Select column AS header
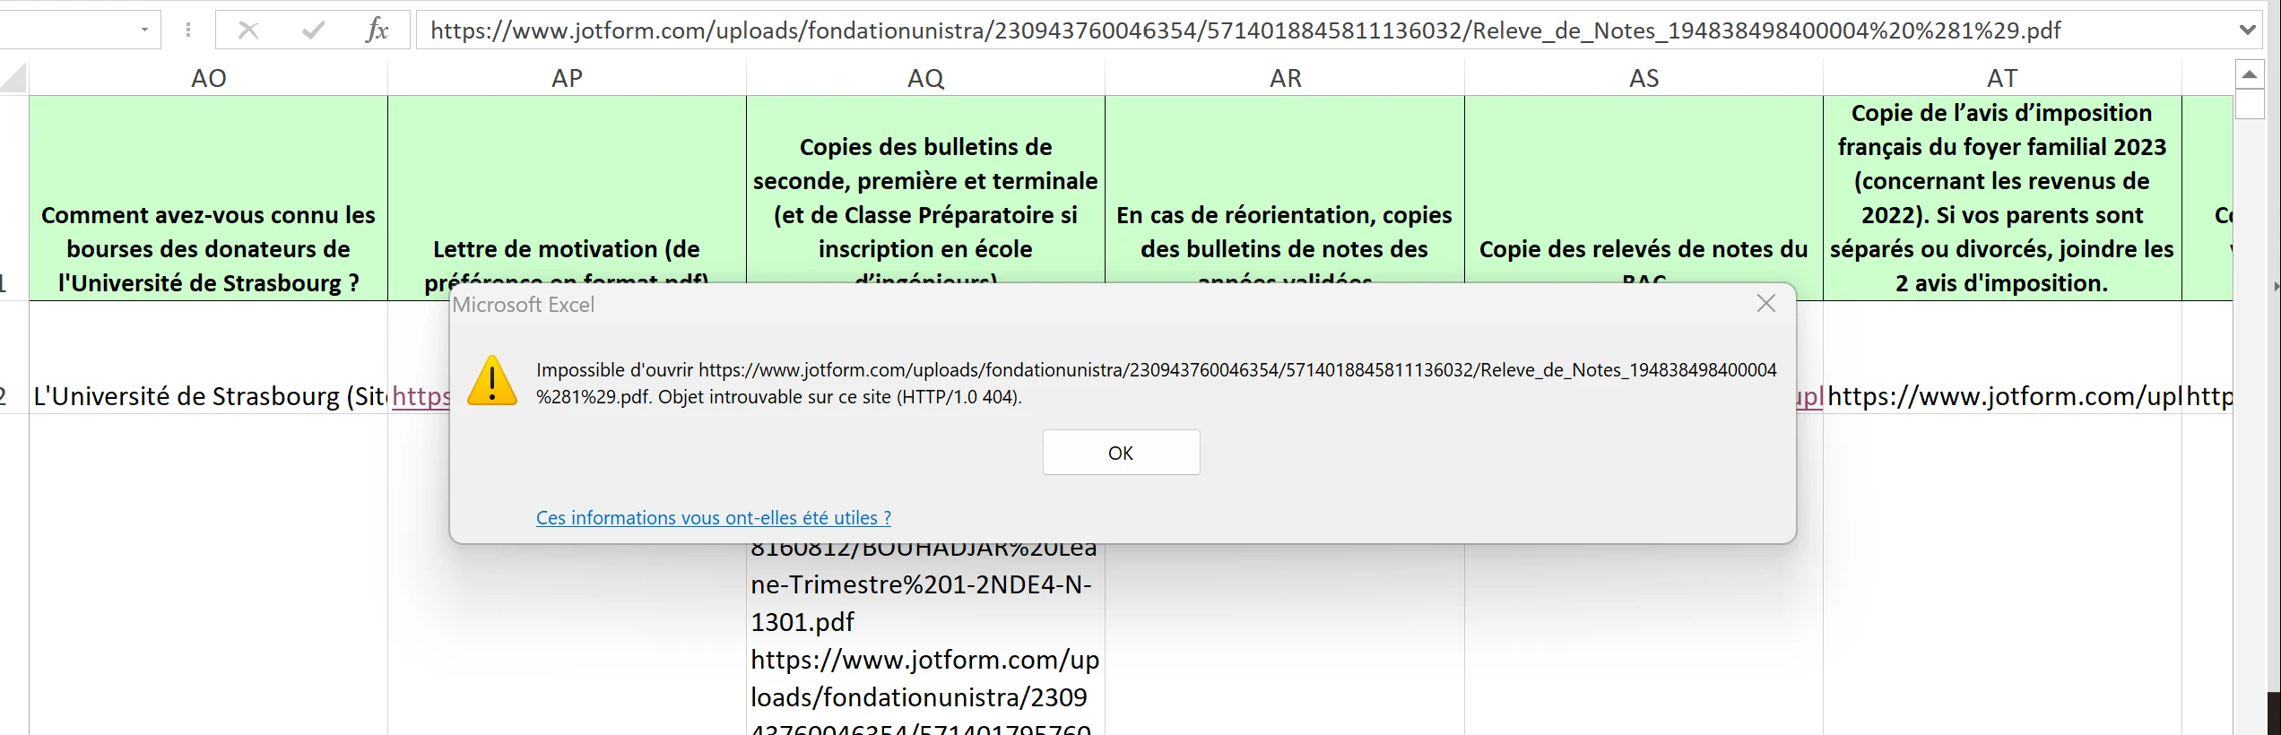The image size is (2281, 735). 1644,78
